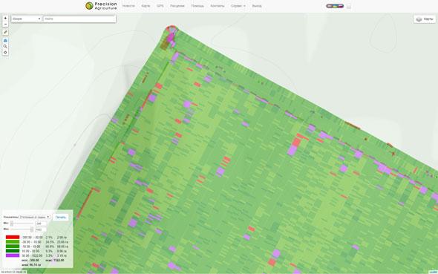Image resolution: width=438 pixels, height=274 pixels.
Task: Click the map search input field
Action: [79, 19]
